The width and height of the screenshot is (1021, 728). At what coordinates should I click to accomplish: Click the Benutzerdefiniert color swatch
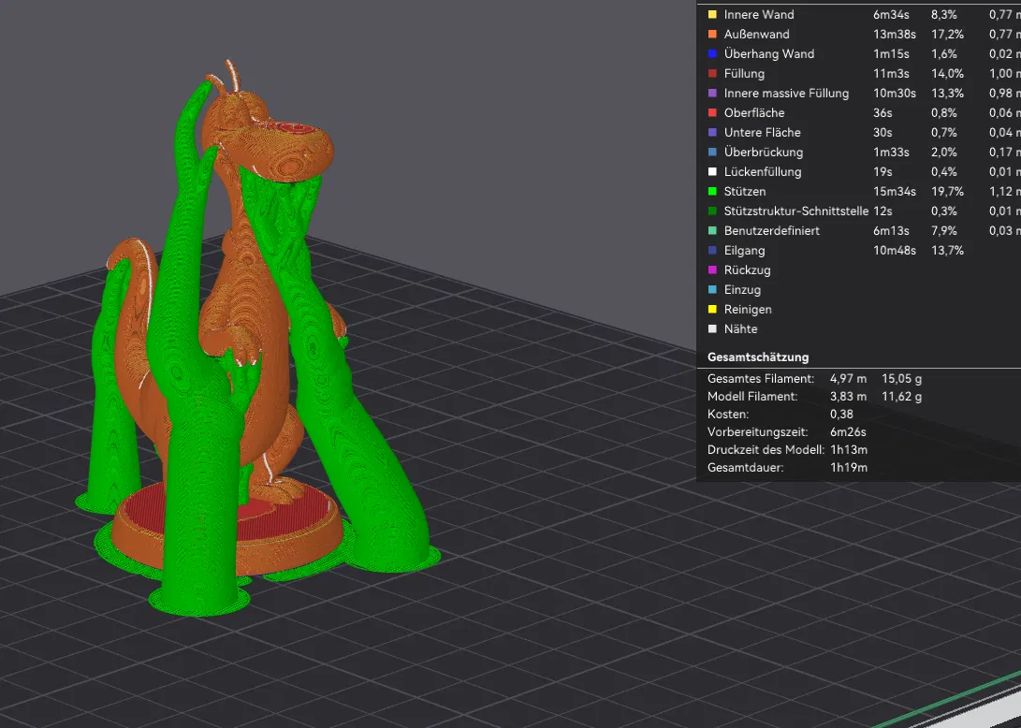click(x=712, y=230)
